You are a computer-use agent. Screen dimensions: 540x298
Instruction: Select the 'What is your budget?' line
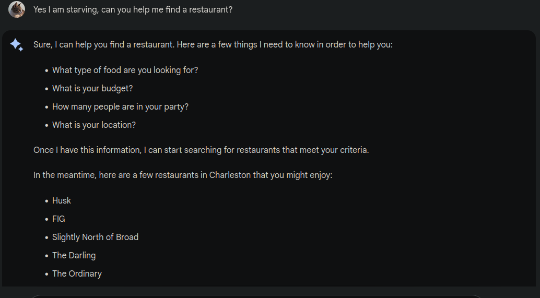click(x=92, y=88)
